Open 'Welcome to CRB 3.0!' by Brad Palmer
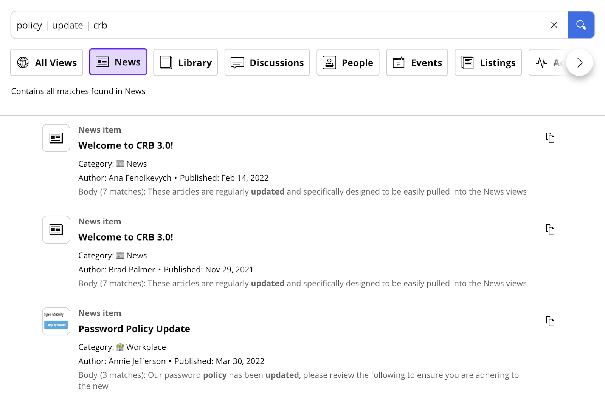The image size is (605, 403). [x=126, y=237]
